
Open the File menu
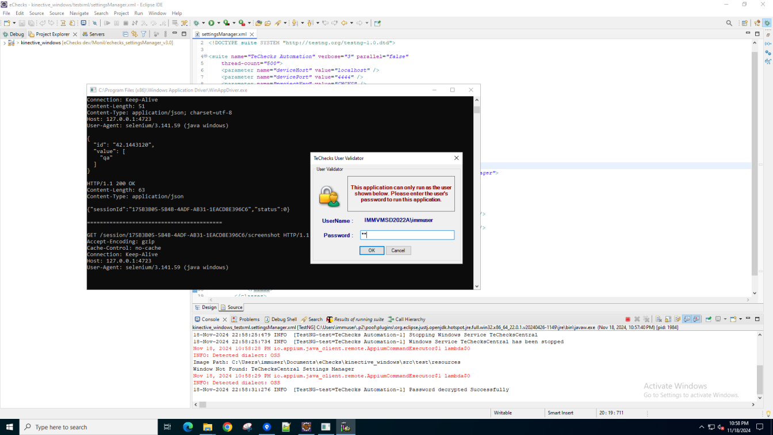6,13
